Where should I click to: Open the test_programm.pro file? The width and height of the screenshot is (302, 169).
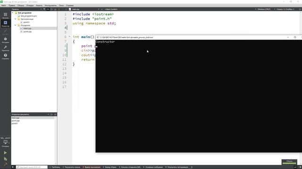[x=29, y=16]
